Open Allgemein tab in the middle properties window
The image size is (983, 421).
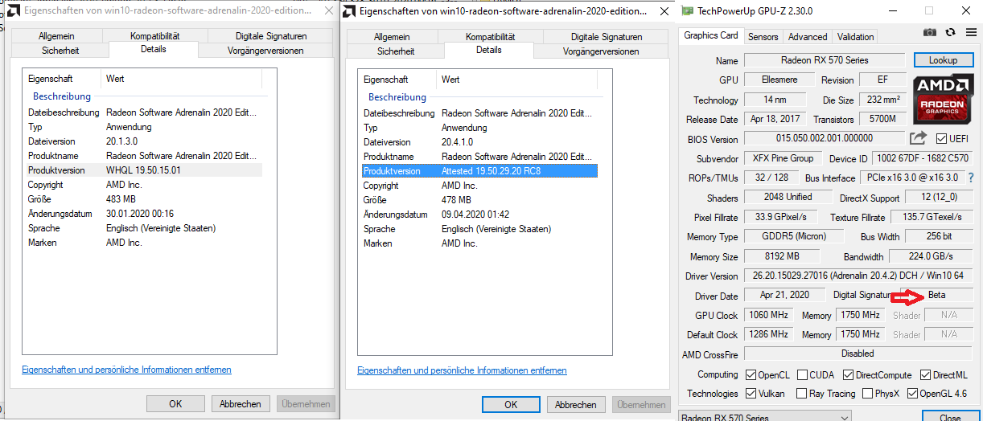click(x=392, y=37)
